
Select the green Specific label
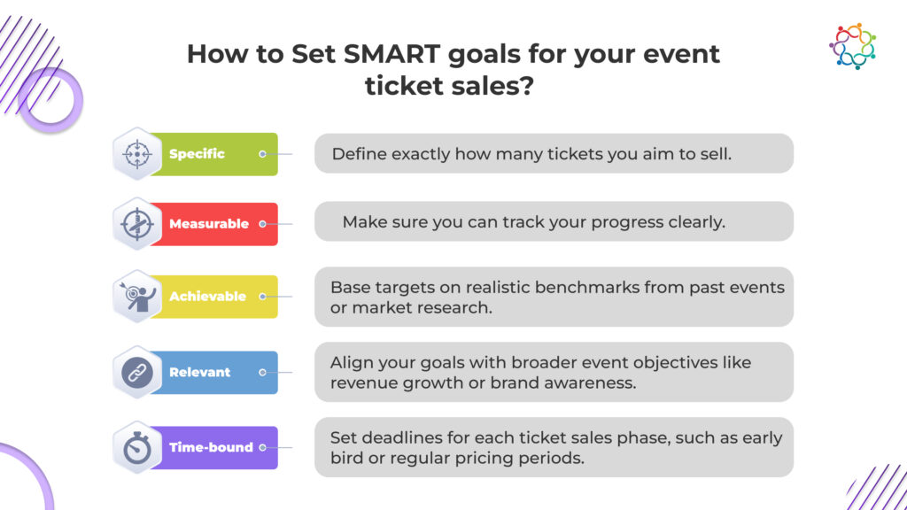coord(214,154)
